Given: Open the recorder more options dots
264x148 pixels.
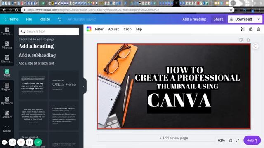Looking at the screenshot, I should 5,143.
